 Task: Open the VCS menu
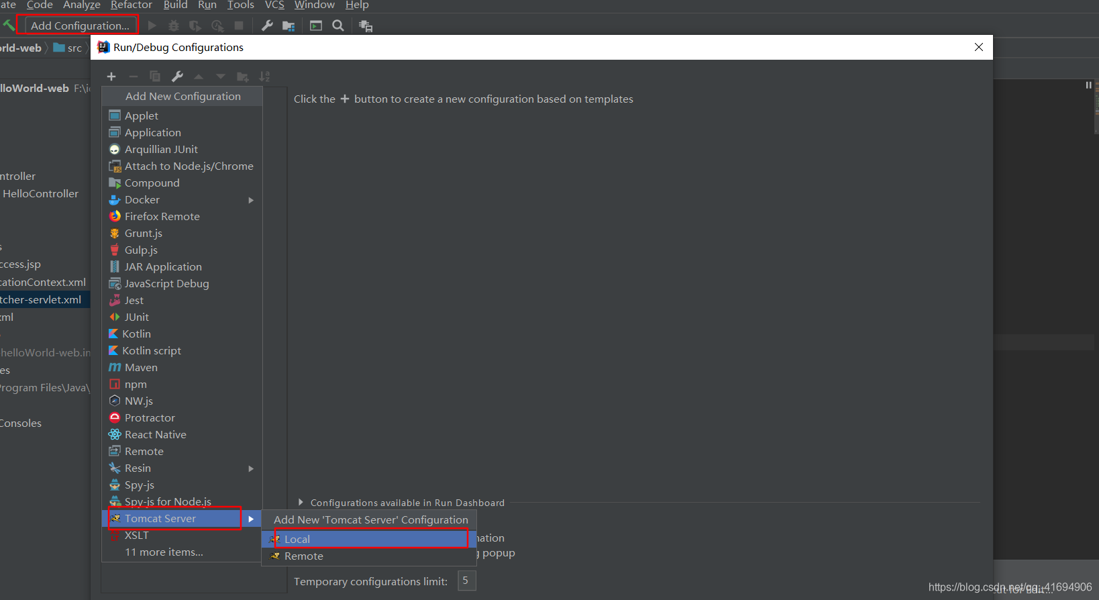(x=274, y=5)
